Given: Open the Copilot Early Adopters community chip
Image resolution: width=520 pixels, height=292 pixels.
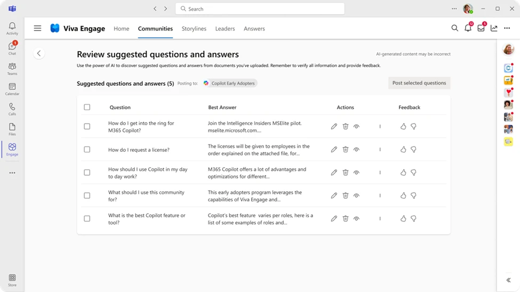Looking at the screenshot, I should click(230, 83).
